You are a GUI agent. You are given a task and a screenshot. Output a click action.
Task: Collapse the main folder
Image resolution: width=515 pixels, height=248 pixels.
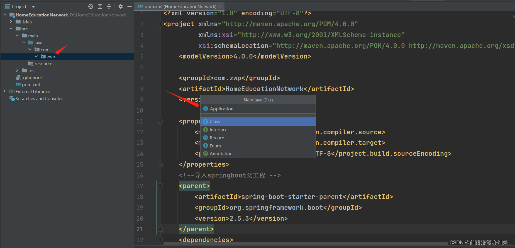(17, 35)
